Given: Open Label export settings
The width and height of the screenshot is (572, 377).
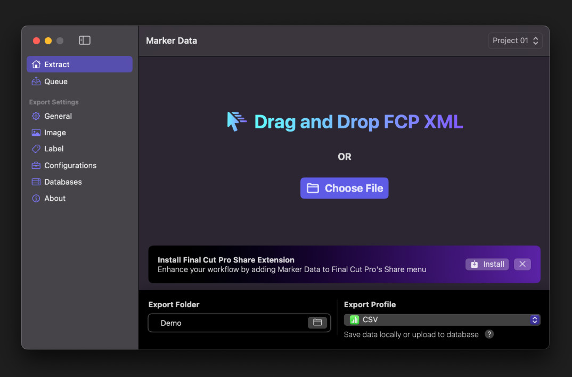Looking at the screenshot, I should click(79, 149).
